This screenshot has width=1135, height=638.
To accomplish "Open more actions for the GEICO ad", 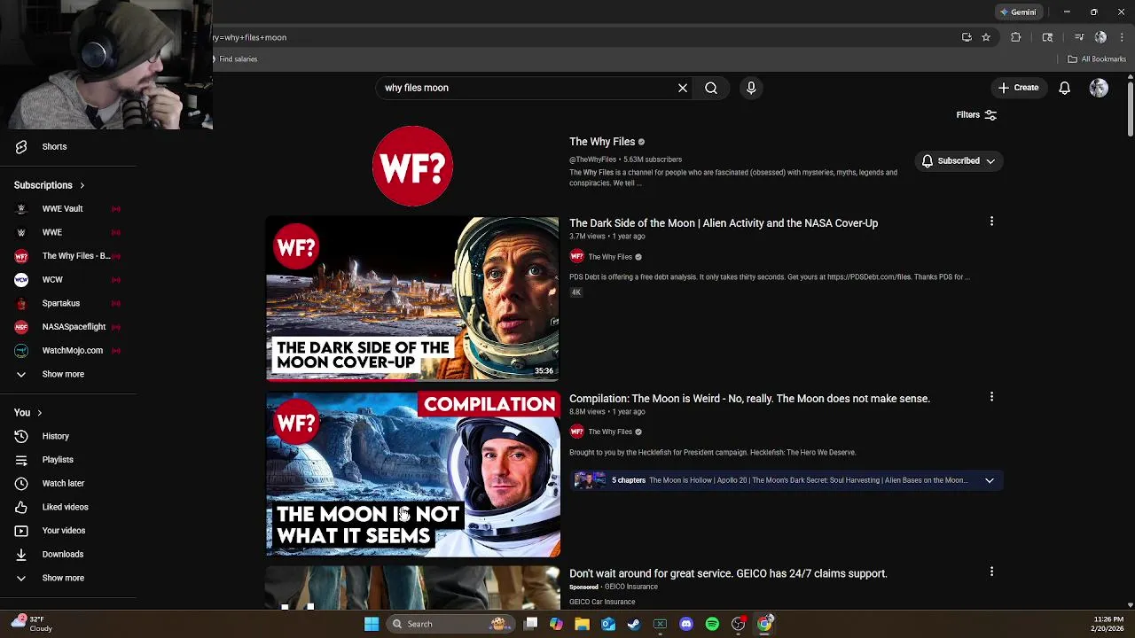I will [991, 572].
